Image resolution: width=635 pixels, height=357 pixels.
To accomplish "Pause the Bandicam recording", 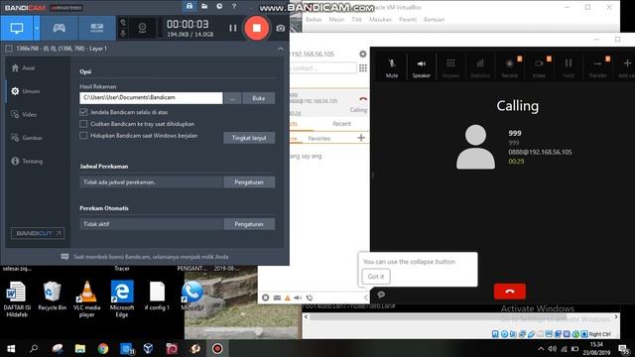I will click(232, 28).
